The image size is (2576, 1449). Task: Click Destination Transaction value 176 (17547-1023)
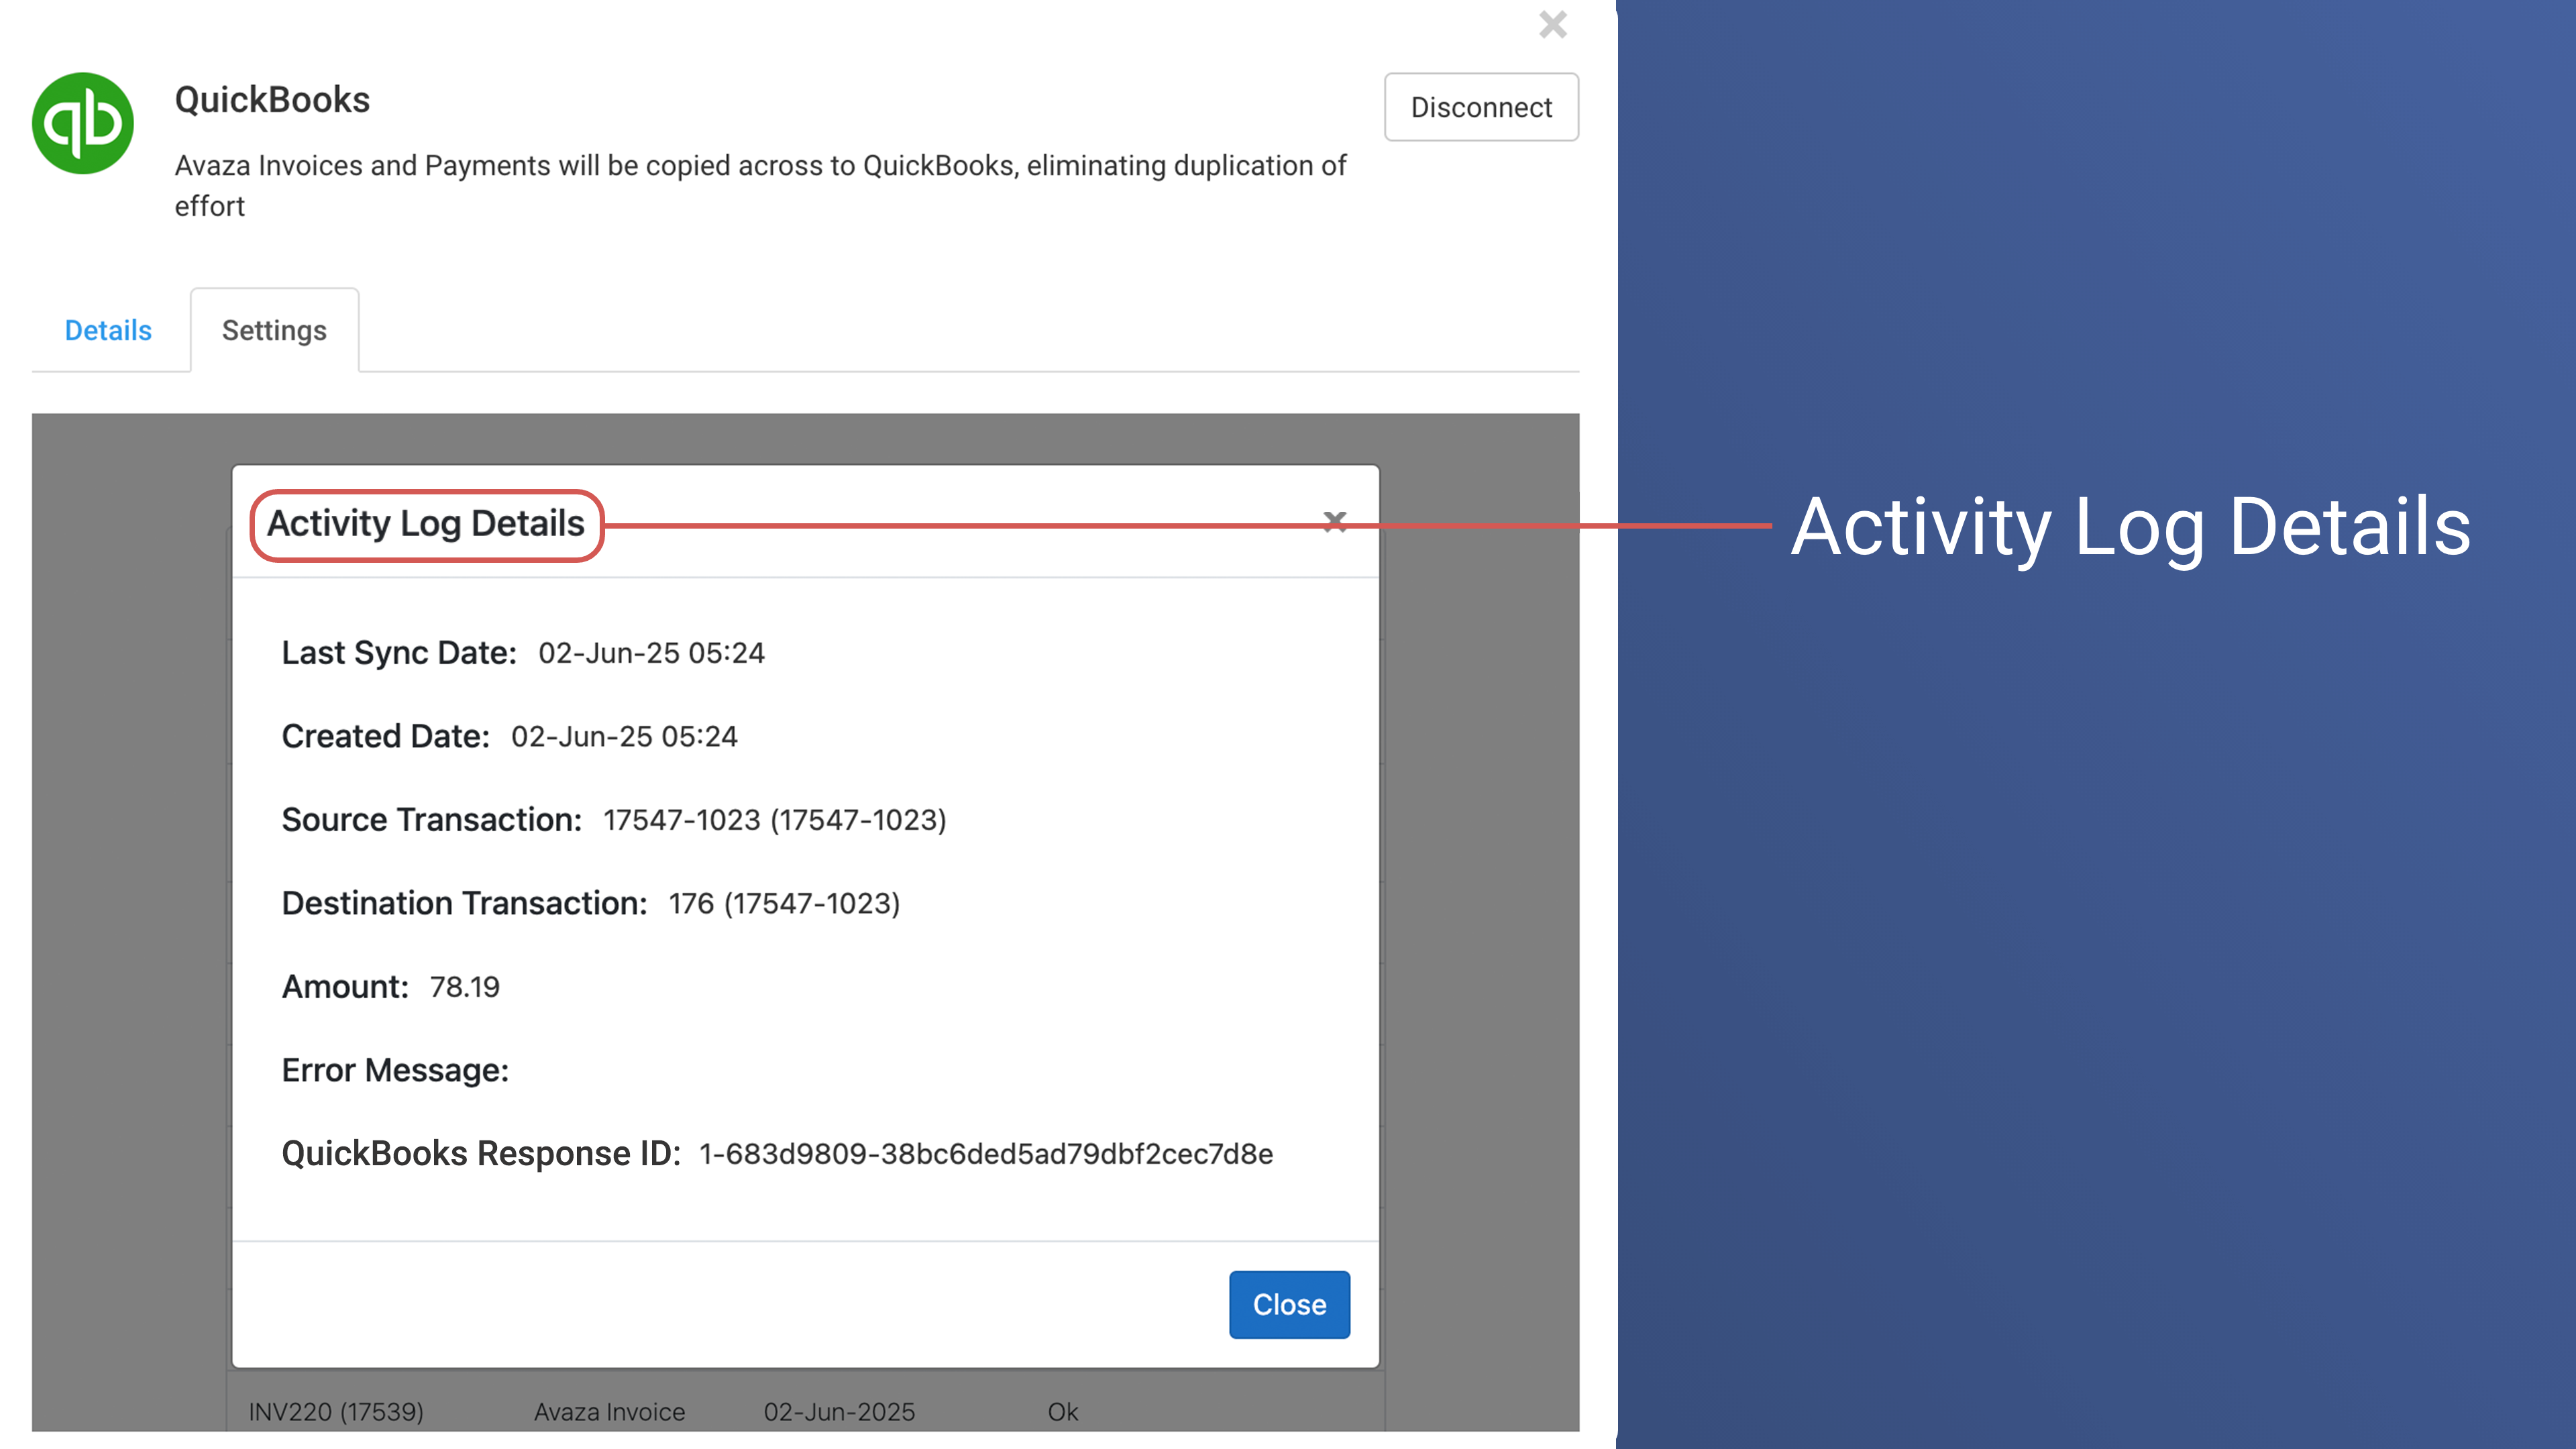click(784, 903)
